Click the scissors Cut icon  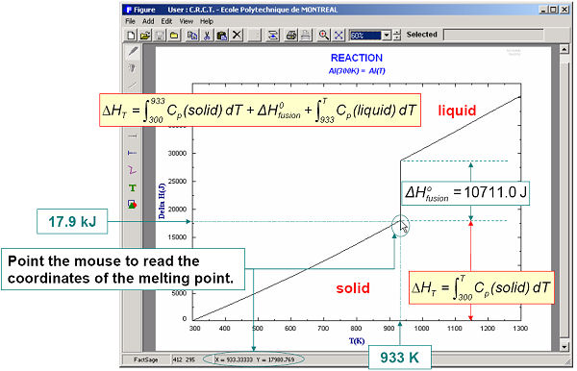point(207,36)
